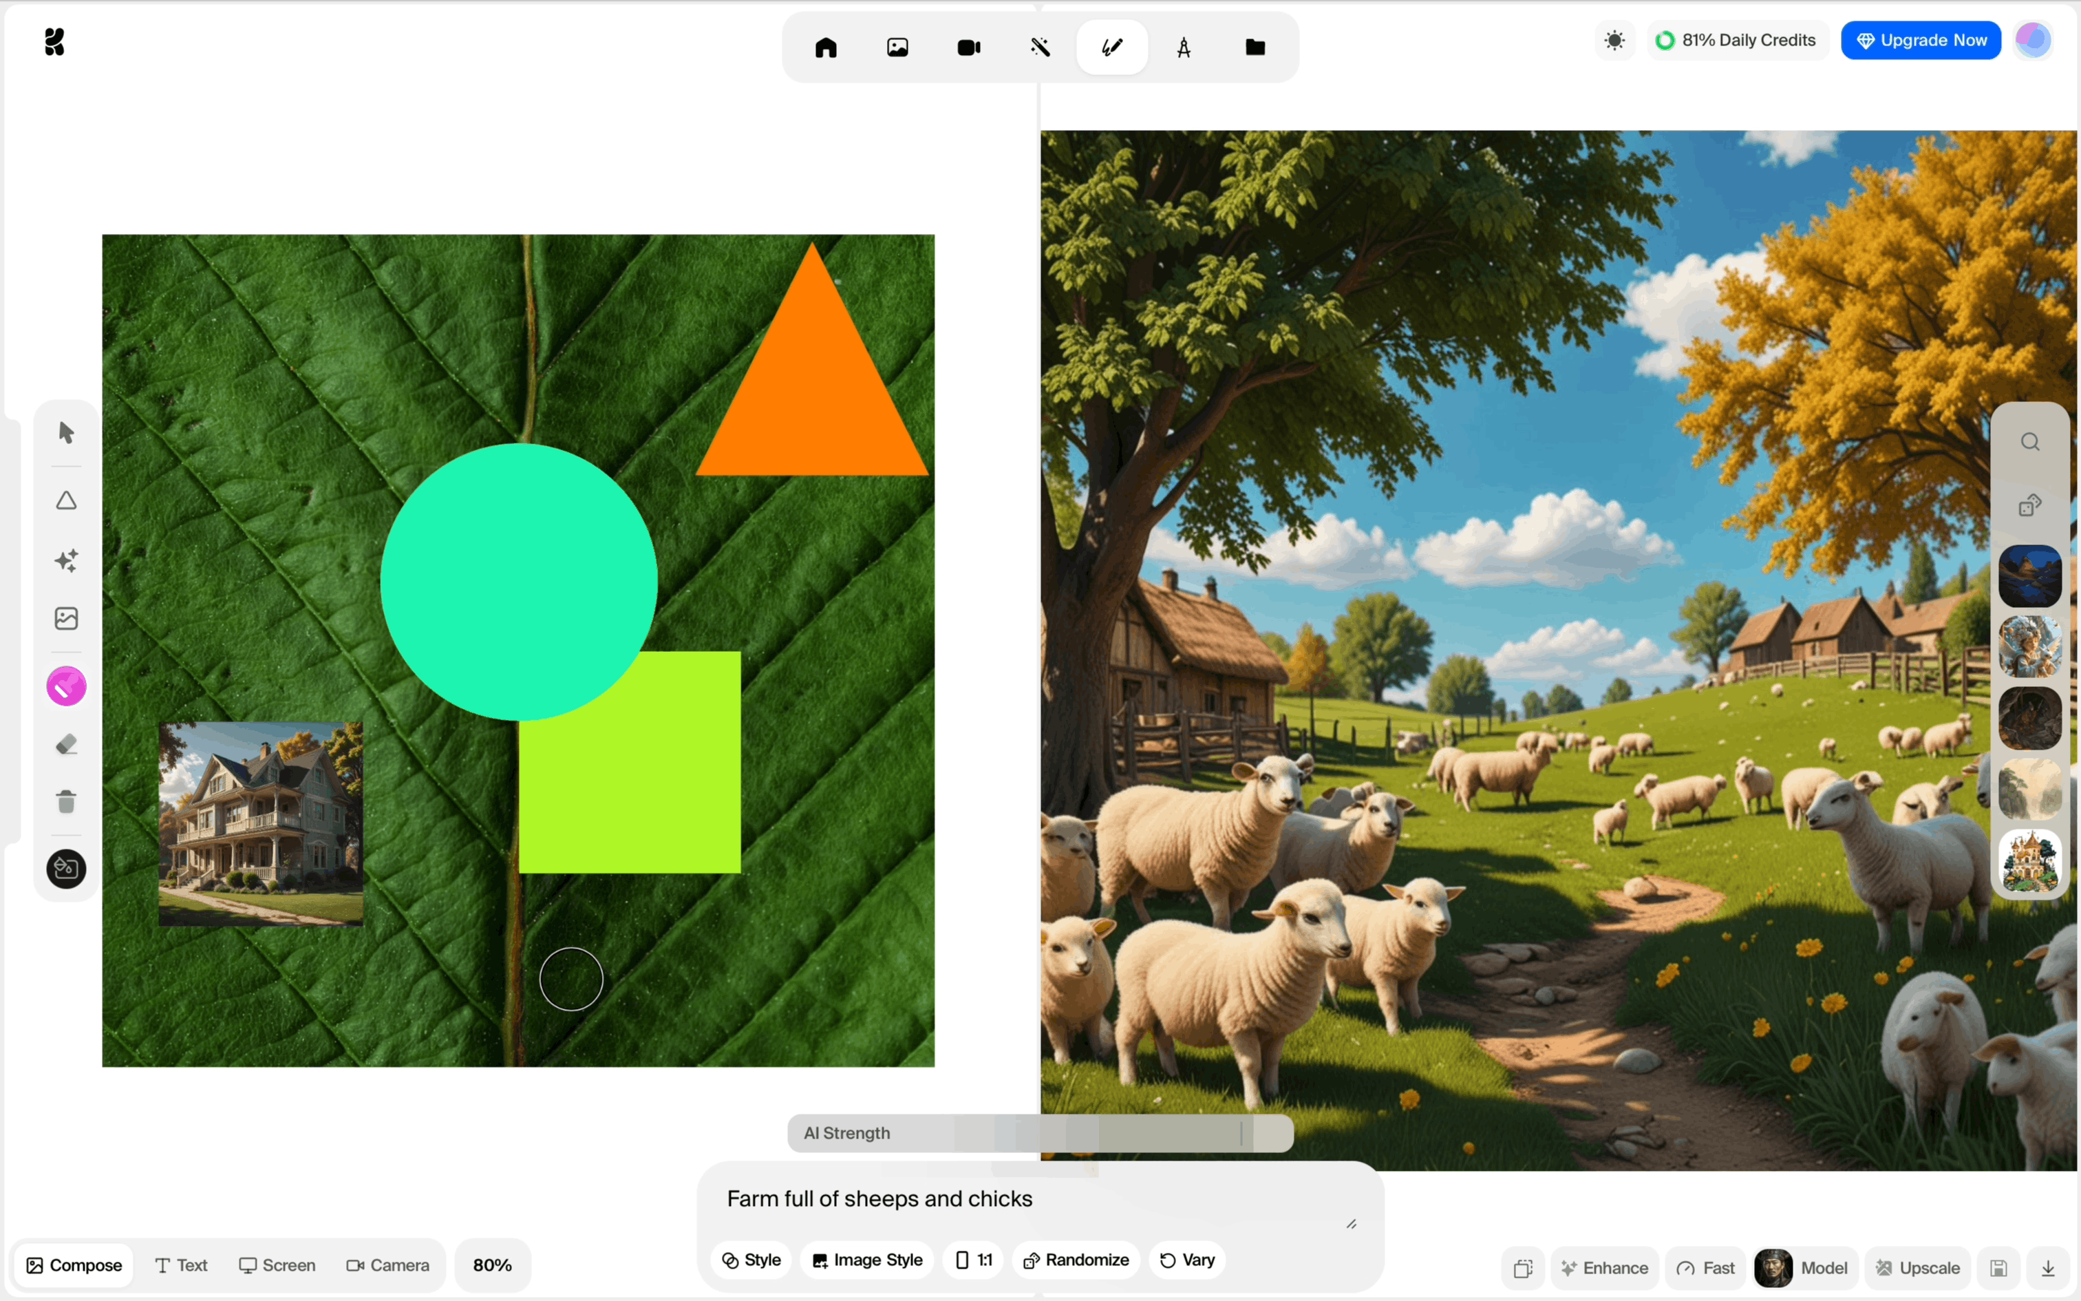This screenshot has width=2081, height=1301.
Task: Toggle the light/dark theme sun icon
Action: pyautogui.click(x=1614, y=41)
